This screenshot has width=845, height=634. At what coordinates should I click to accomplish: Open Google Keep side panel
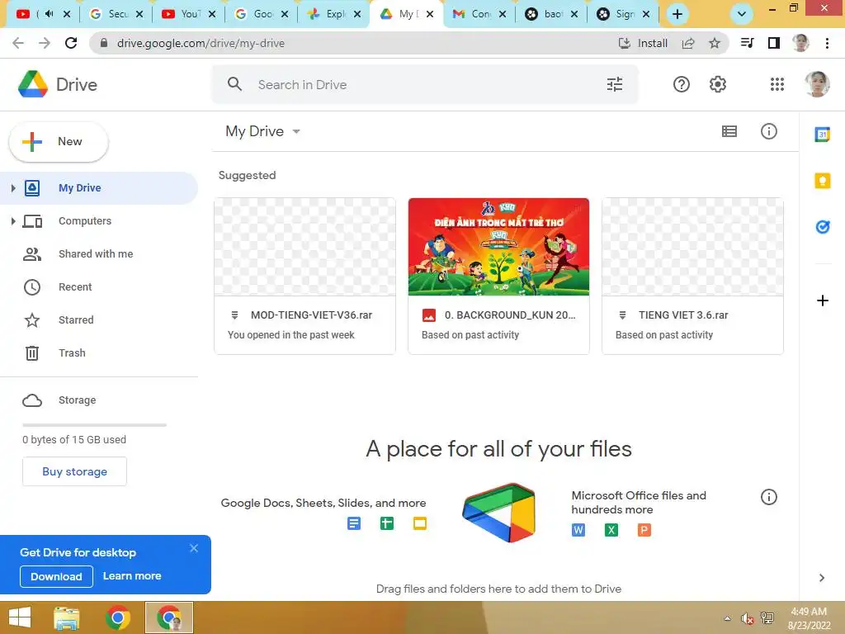823,181
